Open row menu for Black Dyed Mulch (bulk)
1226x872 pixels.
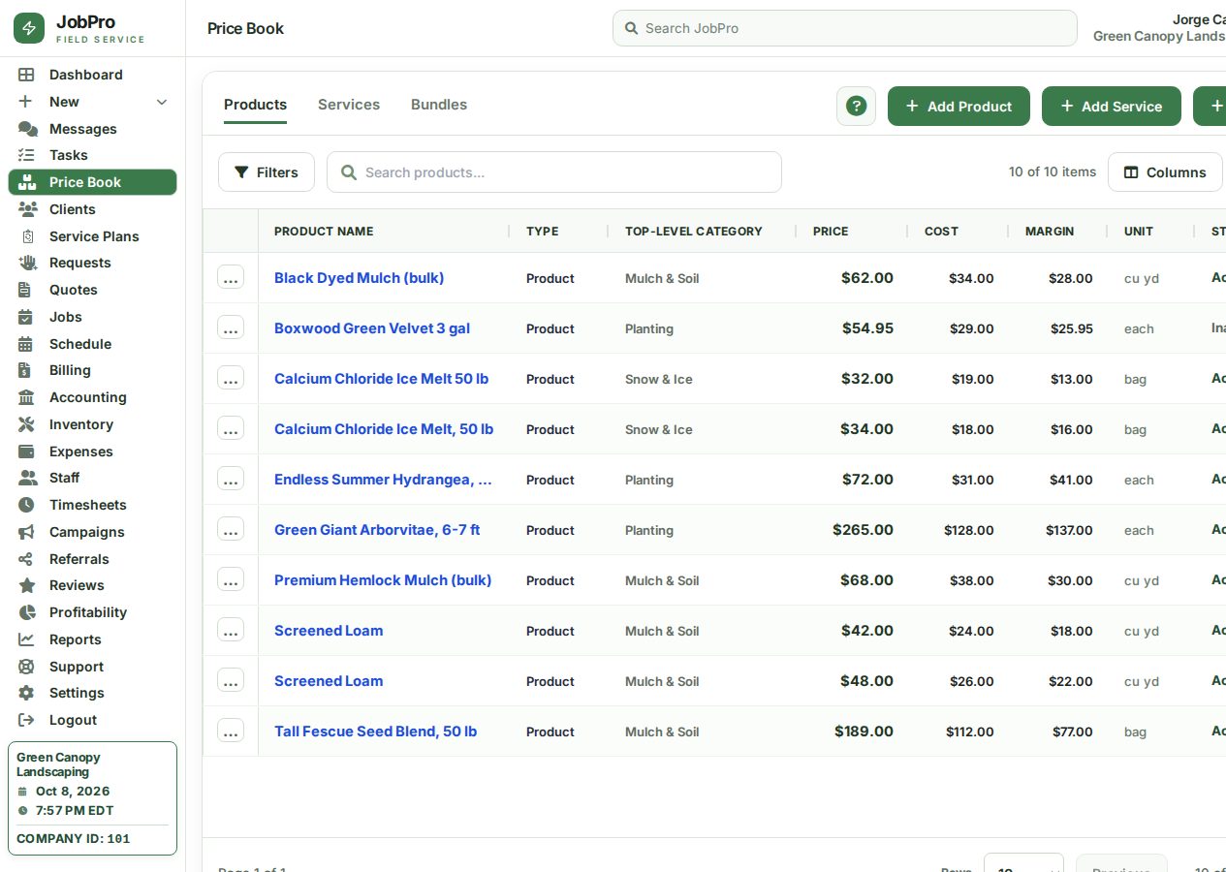pos(231,277)
